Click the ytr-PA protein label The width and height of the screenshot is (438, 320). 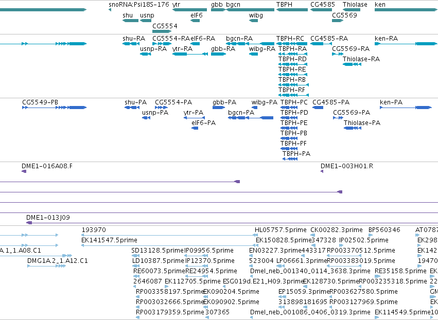194,113
